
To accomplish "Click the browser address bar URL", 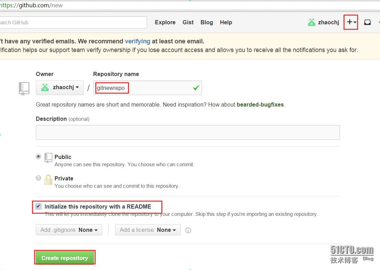I will (x=32, y=5).
